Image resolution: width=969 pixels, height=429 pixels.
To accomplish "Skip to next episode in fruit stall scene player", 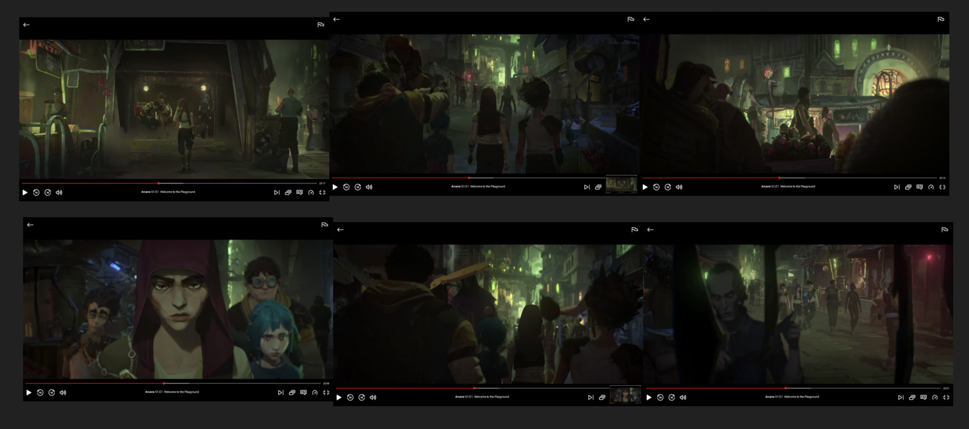I will click(897, 187).
